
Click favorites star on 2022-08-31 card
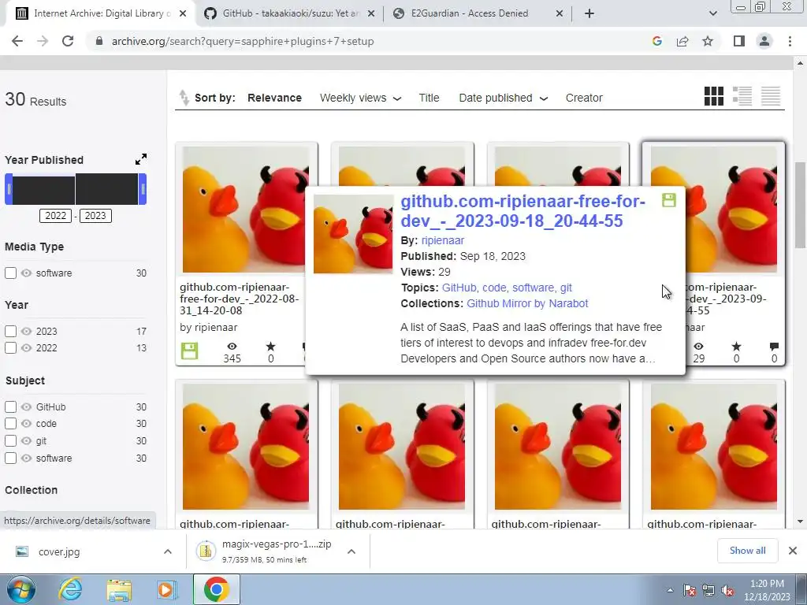[x=271, y=347]
